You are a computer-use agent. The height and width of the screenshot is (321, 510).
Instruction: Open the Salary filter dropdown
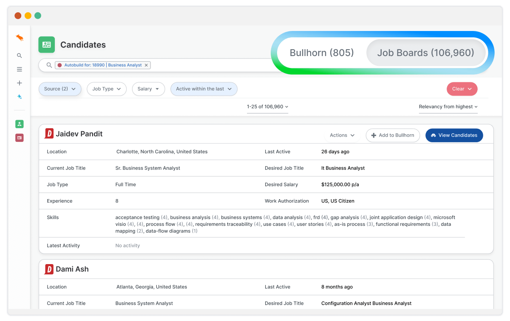(x=148, y=89)
